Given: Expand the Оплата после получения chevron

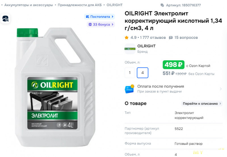Looking at the screenshot, I should (221, 89).
